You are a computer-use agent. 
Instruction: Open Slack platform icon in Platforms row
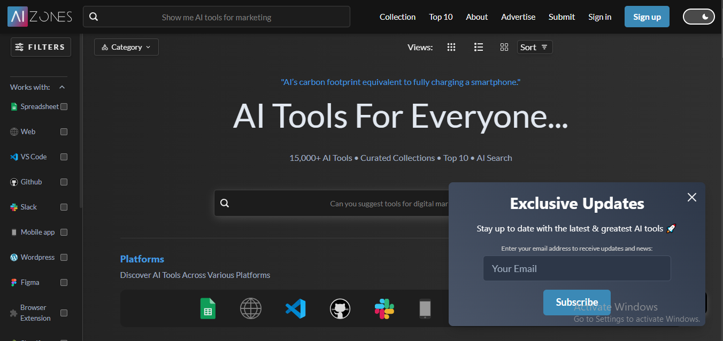384,308
